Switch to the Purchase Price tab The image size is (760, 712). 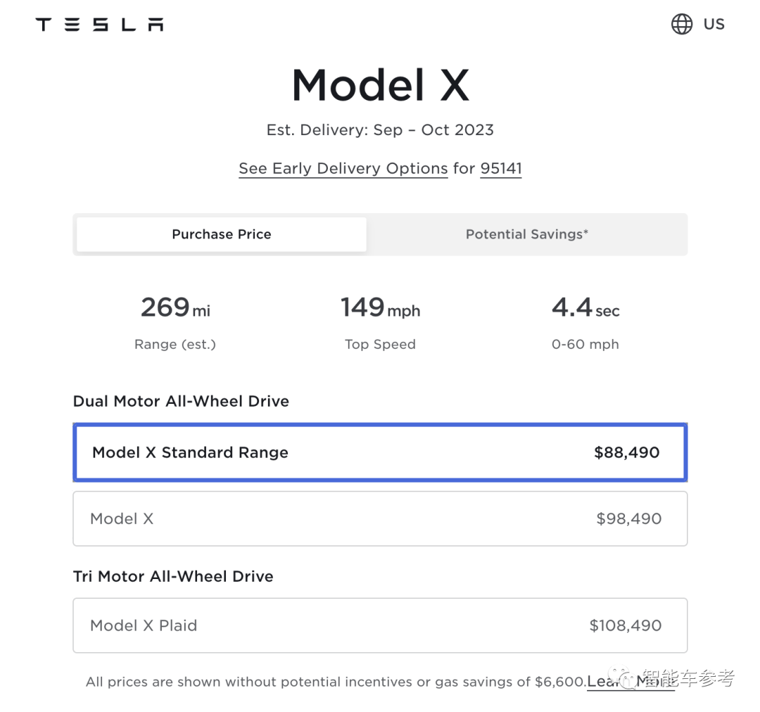click(x=222, y=234)
